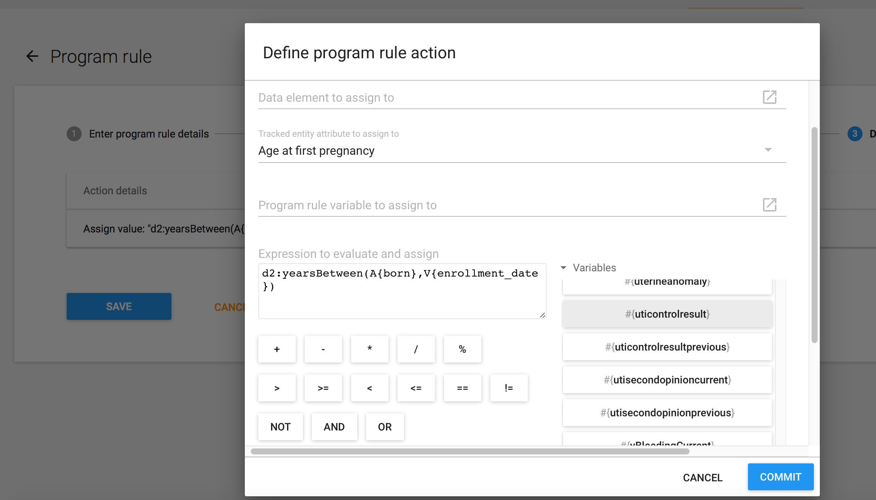Image resolution: width=876 pixels, height=500 pixels.
Task: Insert the not-equal operator
Action: (x=509, y=388)
